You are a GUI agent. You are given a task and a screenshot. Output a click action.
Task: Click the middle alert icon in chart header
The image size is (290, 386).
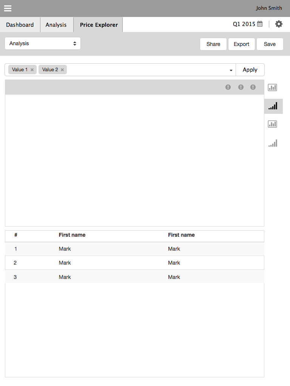(241, 87)
